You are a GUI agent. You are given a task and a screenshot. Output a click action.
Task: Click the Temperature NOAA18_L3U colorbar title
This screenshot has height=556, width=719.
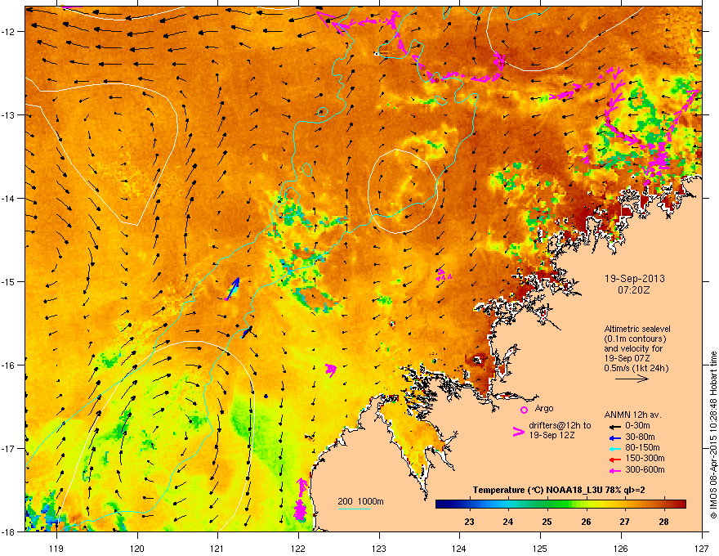pos(559,491)
